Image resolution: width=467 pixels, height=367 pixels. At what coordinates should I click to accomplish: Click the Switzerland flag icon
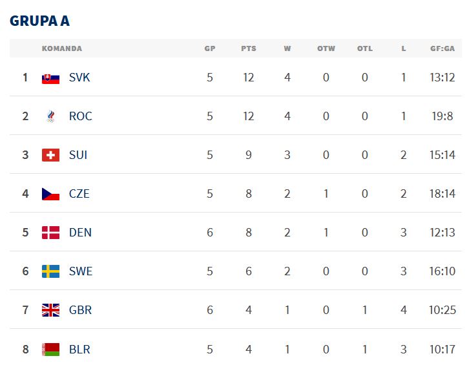point(50,155)
